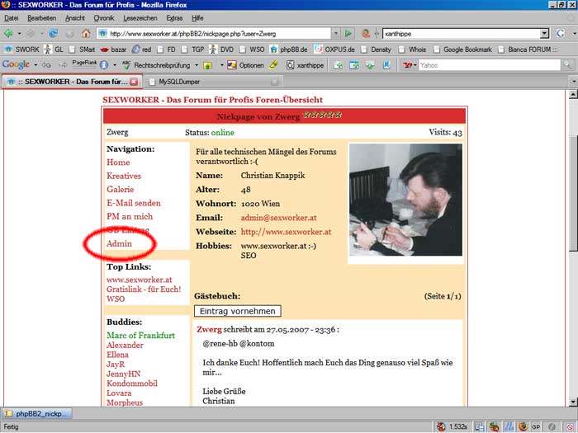Open the Google Bookmark bookmark
This screenshot has width=578, height=433.
pyautogui.click(x=463, y=49)
